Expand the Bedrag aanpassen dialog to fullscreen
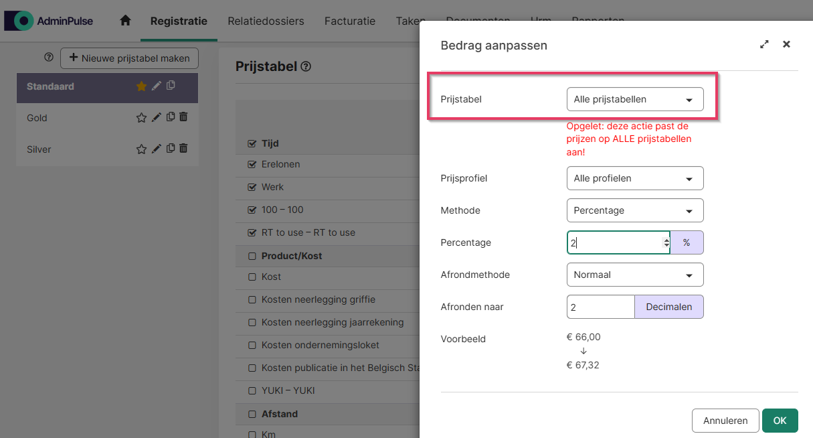The image size is (813, 438). click(x=764, y=45)
